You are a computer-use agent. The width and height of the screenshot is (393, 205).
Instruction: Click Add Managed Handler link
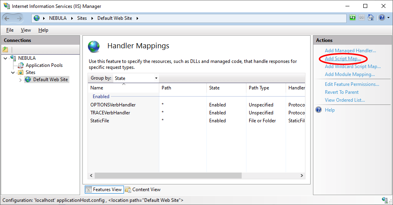point(350,51)
